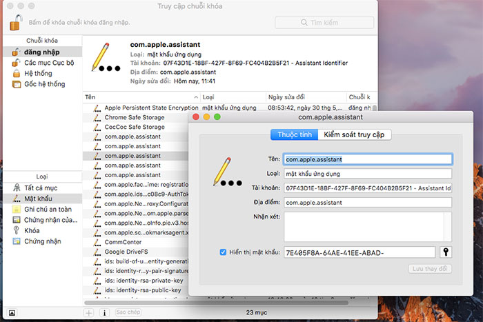Select com.apple.Ne...roxy.Configuration item
483x322 pixels.
tap(135, 204)
